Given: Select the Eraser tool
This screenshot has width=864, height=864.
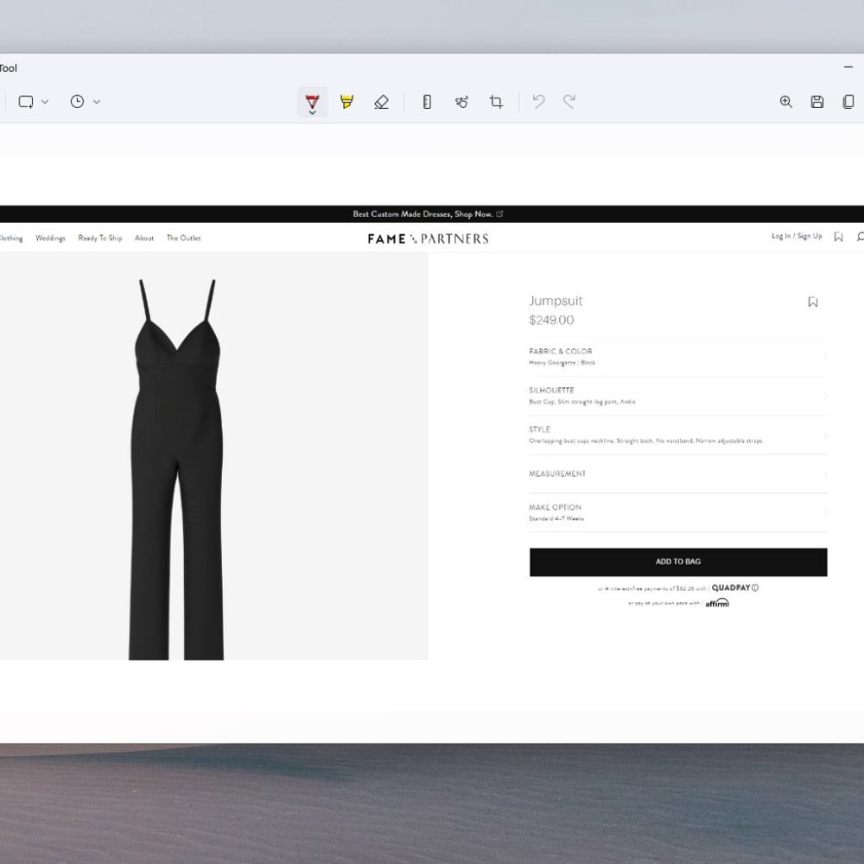Looking at the screenshot, I should 382,101.
